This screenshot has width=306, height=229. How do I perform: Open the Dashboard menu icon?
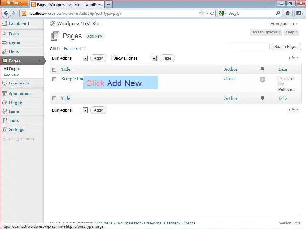click(x=4, y=23)
